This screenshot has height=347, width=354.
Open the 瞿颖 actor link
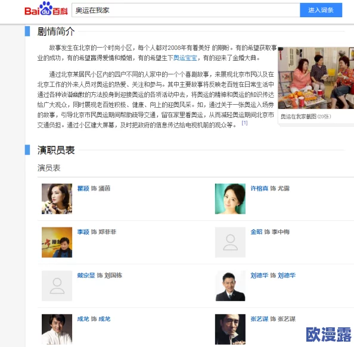tap(83, 188)
